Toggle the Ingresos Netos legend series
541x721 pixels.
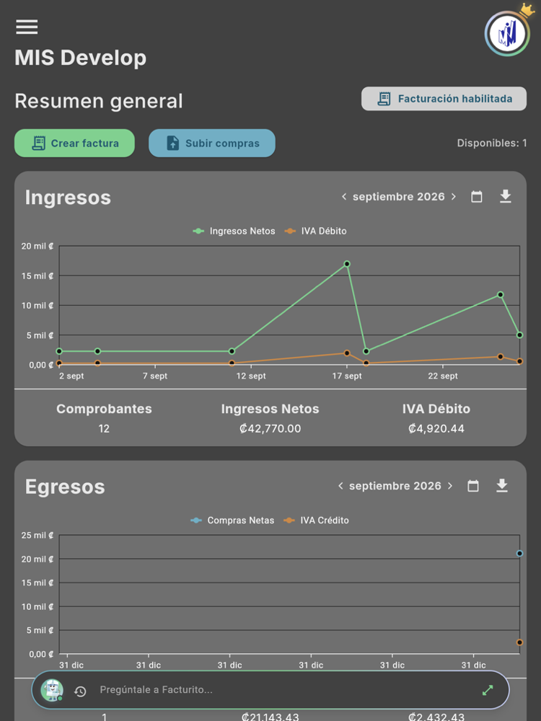(234, 231)
